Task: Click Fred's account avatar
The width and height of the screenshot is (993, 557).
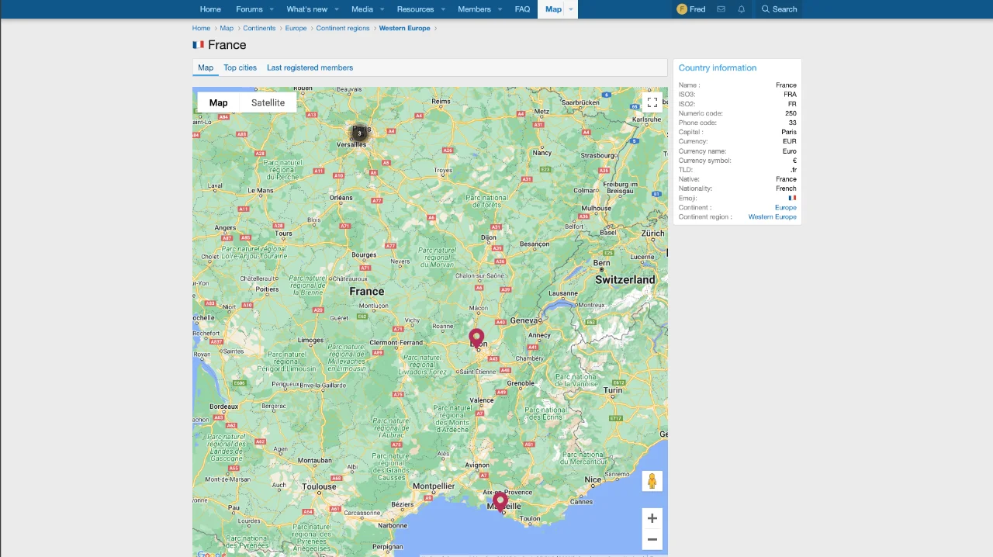Action: click(x=682, y=9)
